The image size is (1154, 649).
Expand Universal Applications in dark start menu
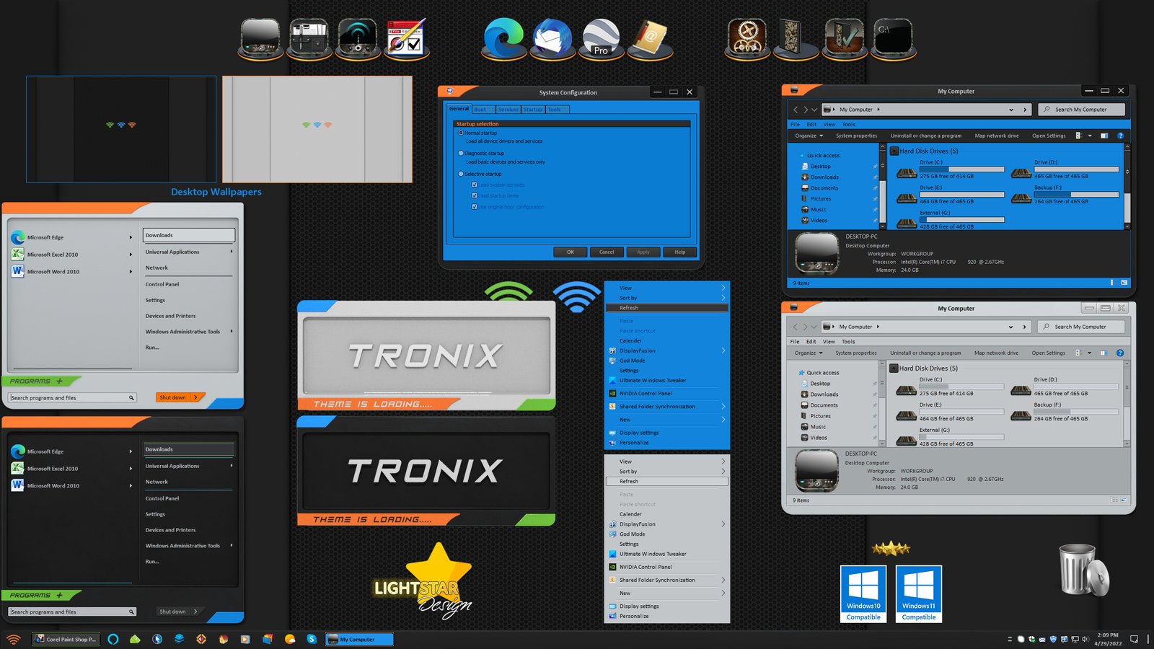232,466
